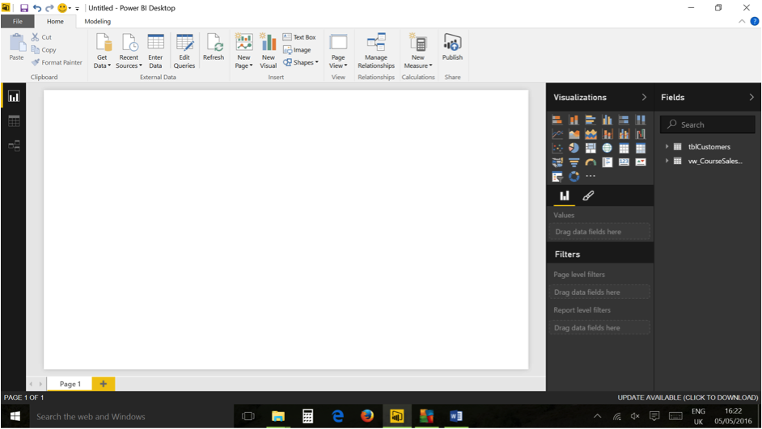Select the line and clustered column chart
The width and height of the screenshot is (762, 429).
pos(624,134)
